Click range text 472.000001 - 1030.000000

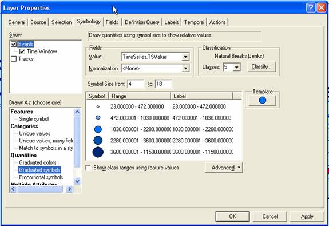click(140, 118)
